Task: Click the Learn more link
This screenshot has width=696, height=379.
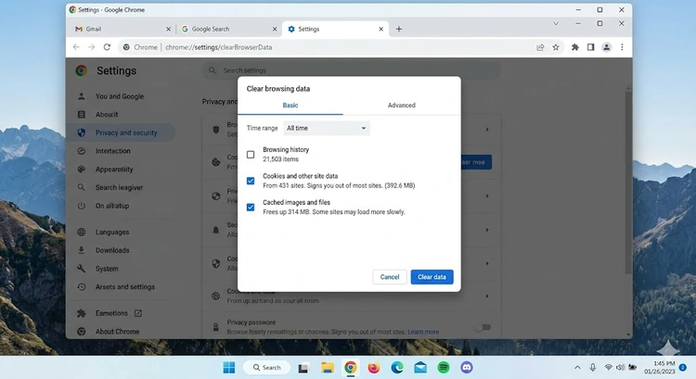Action: click(423, 332)
